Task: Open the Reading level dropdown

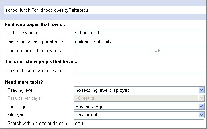Action: (139, 90)
